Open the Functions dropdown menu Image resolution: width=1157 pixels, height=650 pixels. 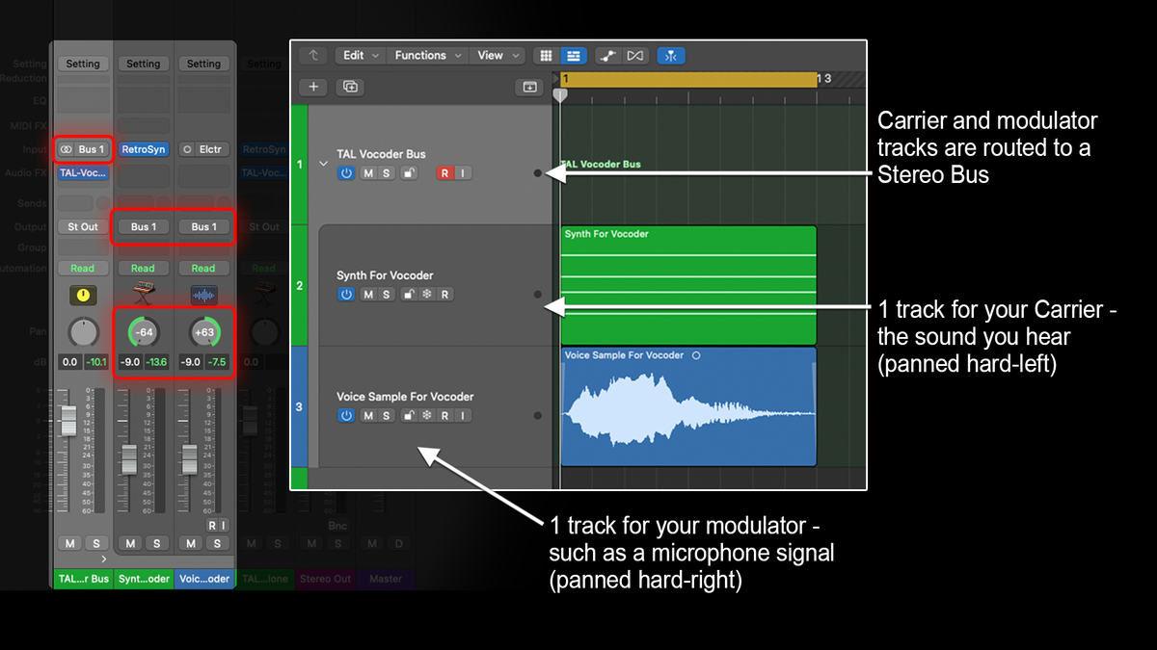pos(420,55)
